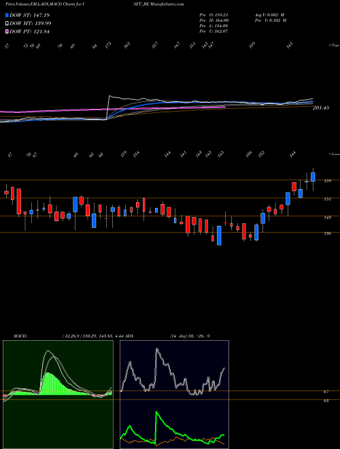Click the '(14 day) 50, +26, -9' ADX values
This screenshot has height=449, width=340.
(190, 336)
